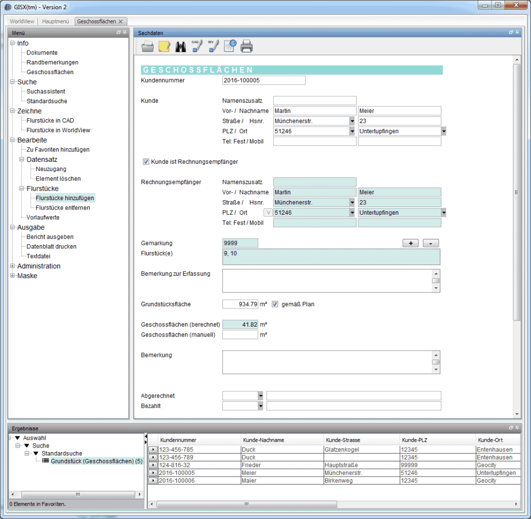Click the open folder toolbar icon
The height and width of the screenshot is (519, 531).
(x=148, y=47)
